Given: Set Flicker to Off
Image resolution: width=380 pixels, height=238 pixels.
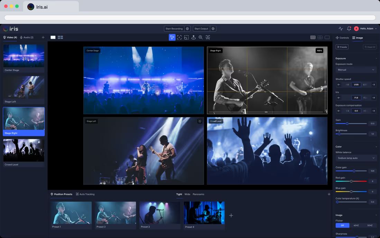Looking at the screenshot, I should [342, 226].
